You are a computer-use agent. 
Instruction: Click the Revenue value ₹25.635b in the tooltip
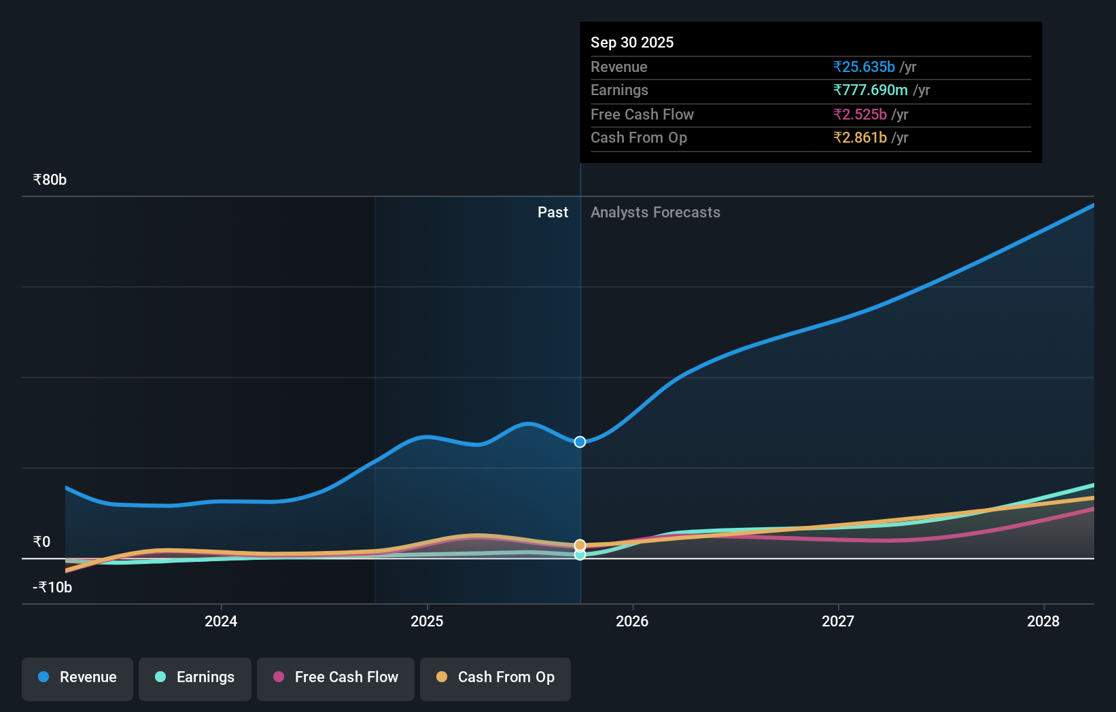click(x=863, y=67)
